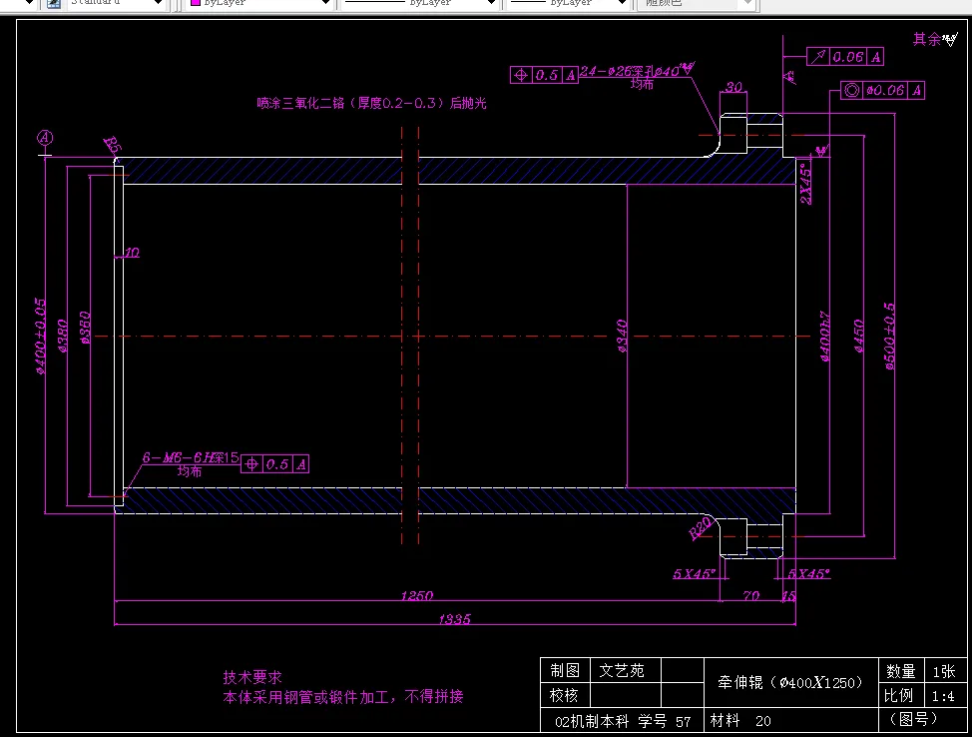The height and width of the screenshot is (737, 972).
Task: Select the ⌀340 bore diameter dimension
Action: pos(622,337)
